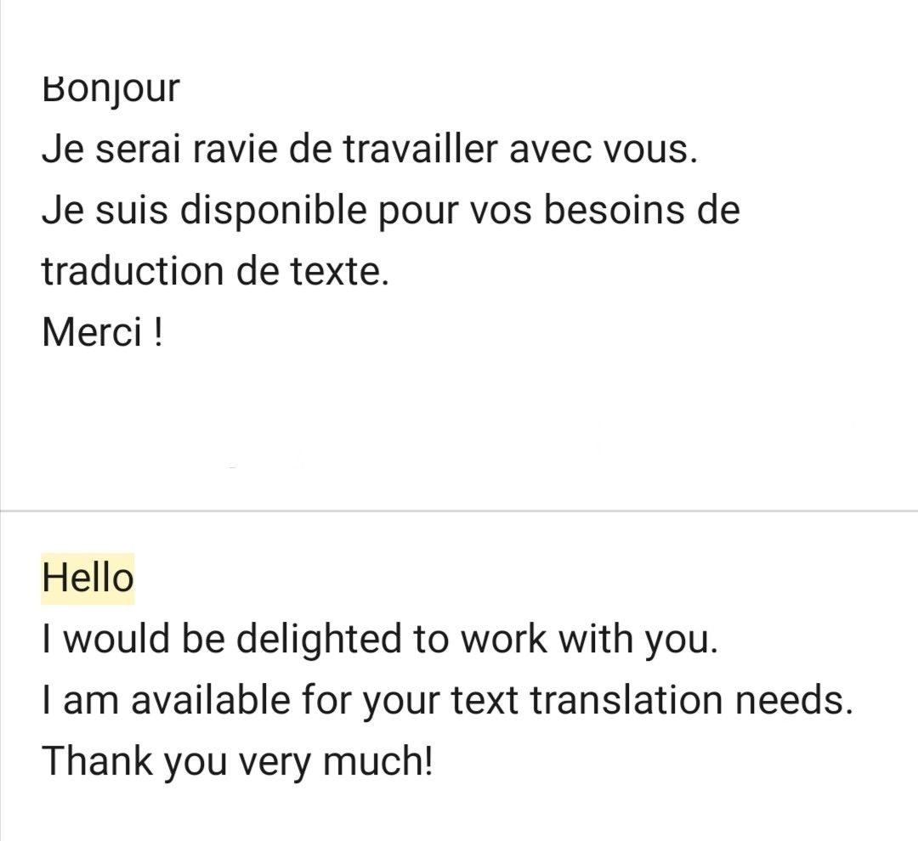Click the highlighted word Hello
918x841 pixels.
click(x=88, y=579)
